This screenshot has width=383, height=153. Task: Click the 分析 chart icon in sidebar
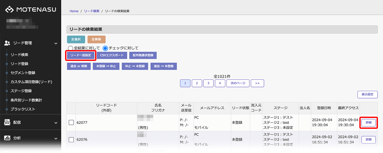(x=7, y=138)
